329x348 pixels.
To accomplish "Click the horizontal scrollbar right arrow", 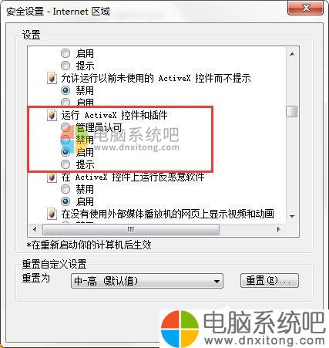I will coord(279,229).
